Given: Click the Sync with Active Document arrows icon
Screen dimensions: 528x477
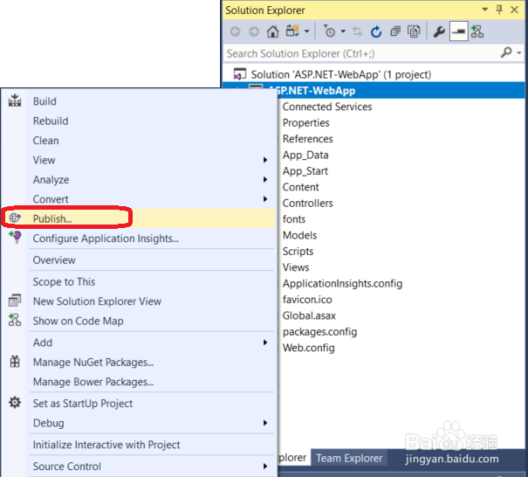Looking at the screenshot, I should coord(357,31).
